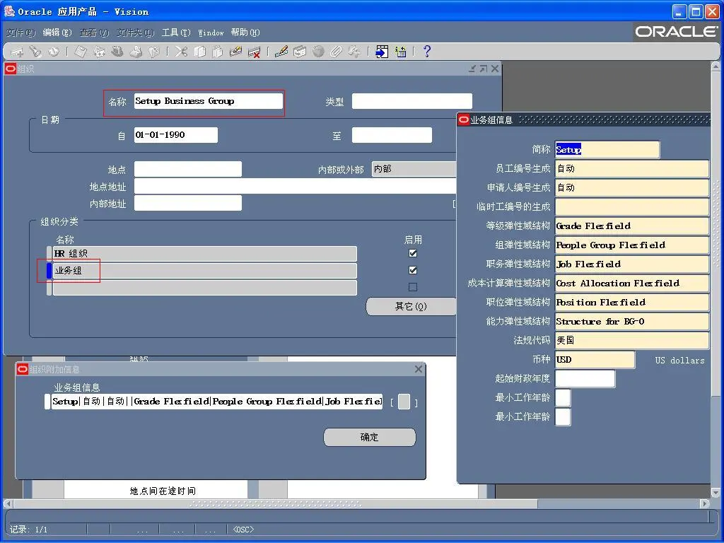Open the 工具 menu

point(175,33)
